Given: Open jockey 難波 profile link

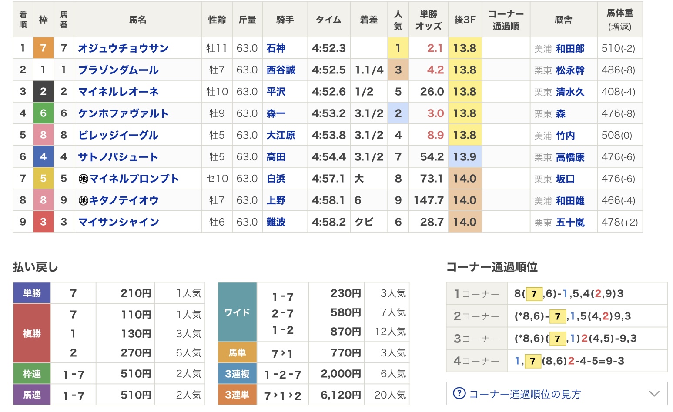Looking at the screenshot, I should tap(276, 222).
